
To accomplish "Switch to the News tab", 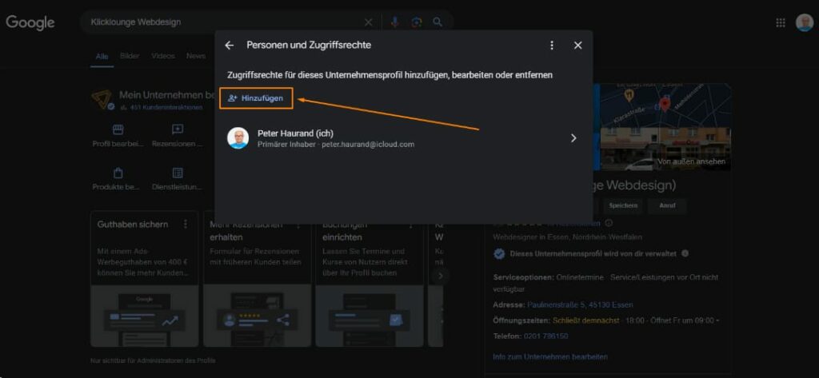I will click(196, 56).
